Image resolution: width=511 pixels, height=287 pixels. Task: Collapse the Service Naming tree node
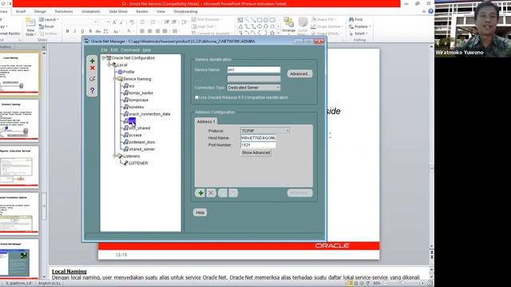click(115, 79)
